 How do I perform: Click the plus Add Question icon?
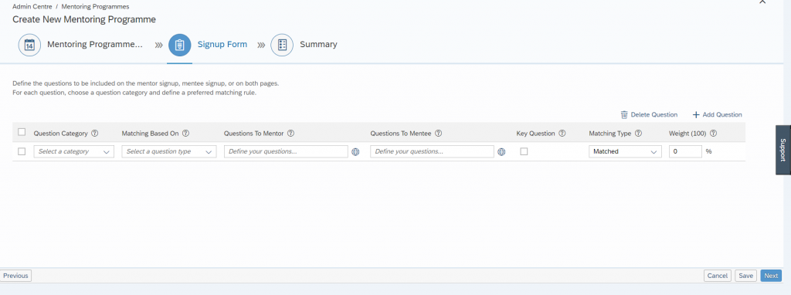pyautogui.click(x=696, y=114)
